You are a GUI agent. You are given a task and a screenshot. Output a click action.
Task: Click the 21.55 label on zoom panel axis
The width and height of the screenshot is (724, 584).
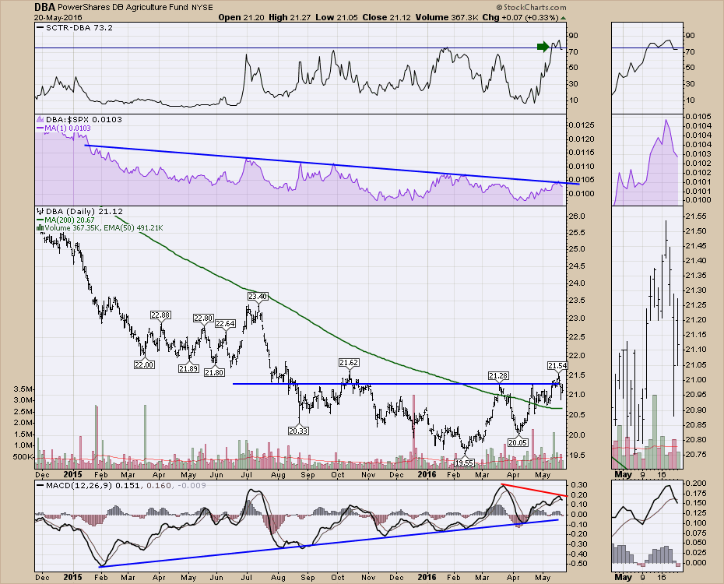pos(695,216)
